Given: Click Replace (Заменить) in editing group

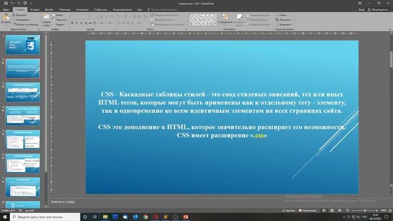Looking at the screenshot, I should [284, 20].
